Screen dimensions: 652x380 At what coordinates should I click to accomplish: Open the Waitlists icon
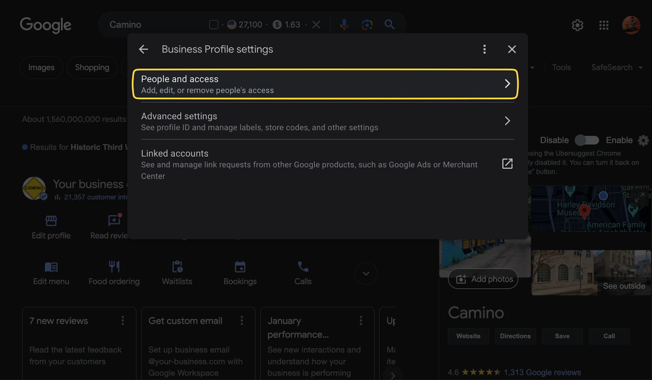[177, 267]
